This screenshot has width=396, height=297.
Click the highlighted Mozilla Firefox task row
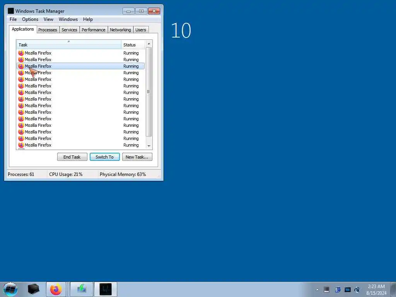[80, 66]
